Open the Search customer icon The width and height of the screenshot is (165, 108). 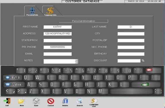pos(80,102)
